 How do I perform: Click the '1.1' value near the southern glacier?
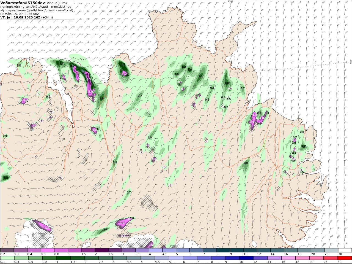pyautogui.click(x=105, y=229)
